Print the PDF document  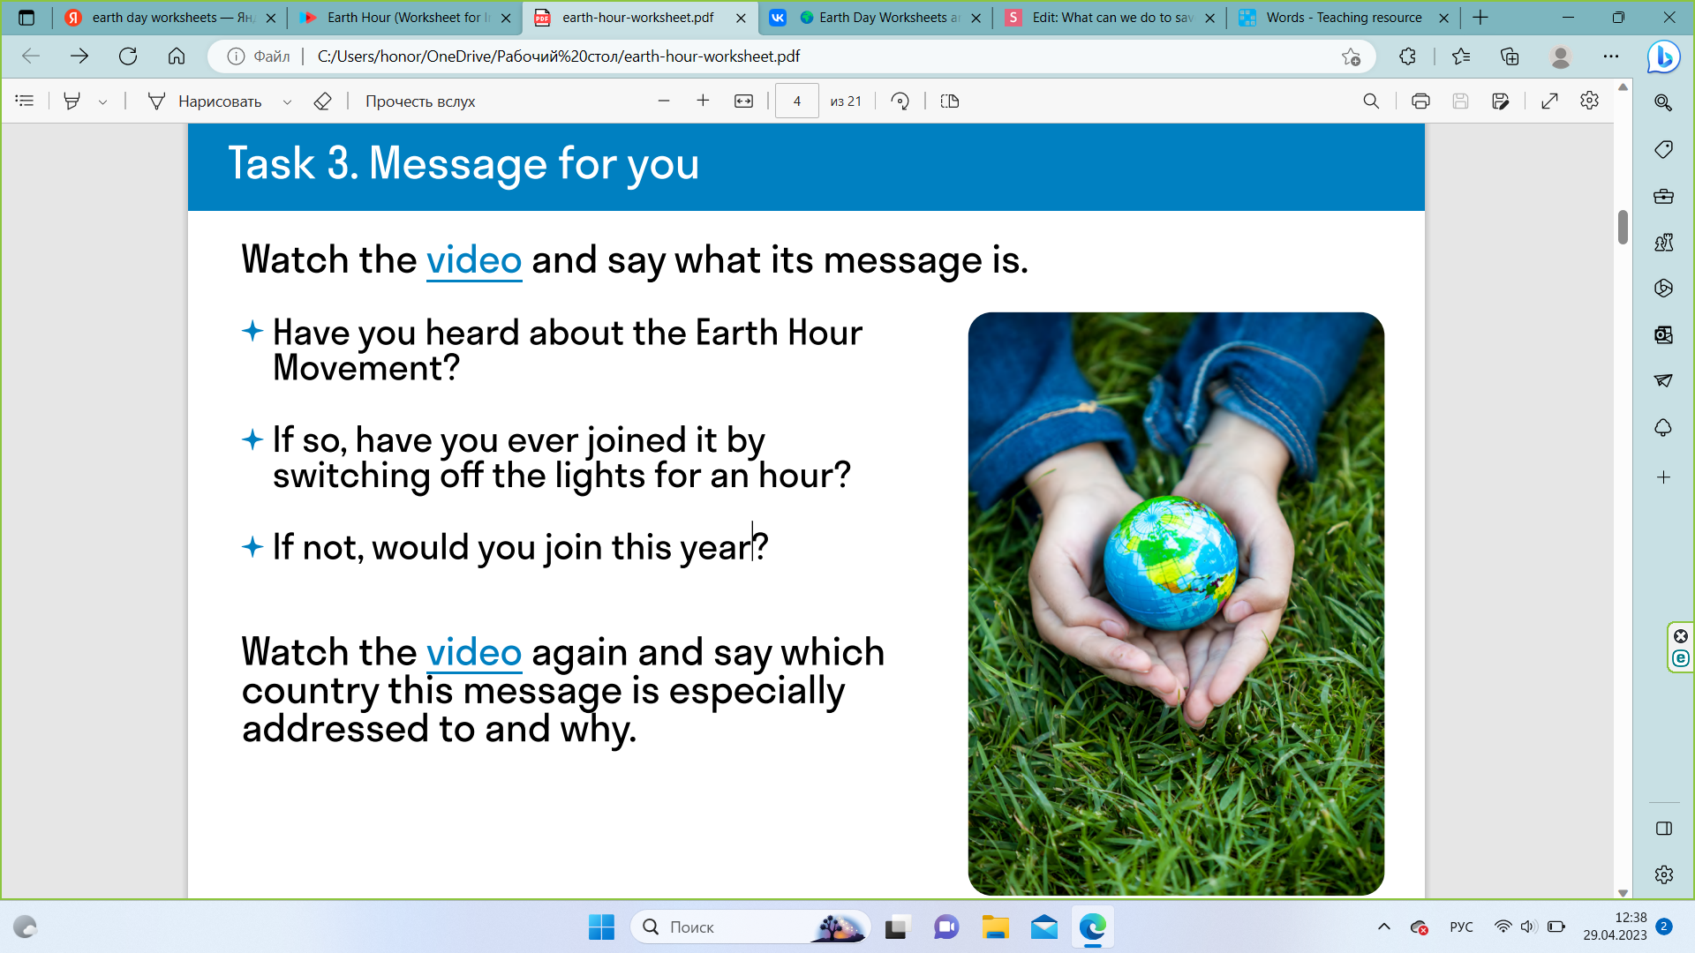1420,101
